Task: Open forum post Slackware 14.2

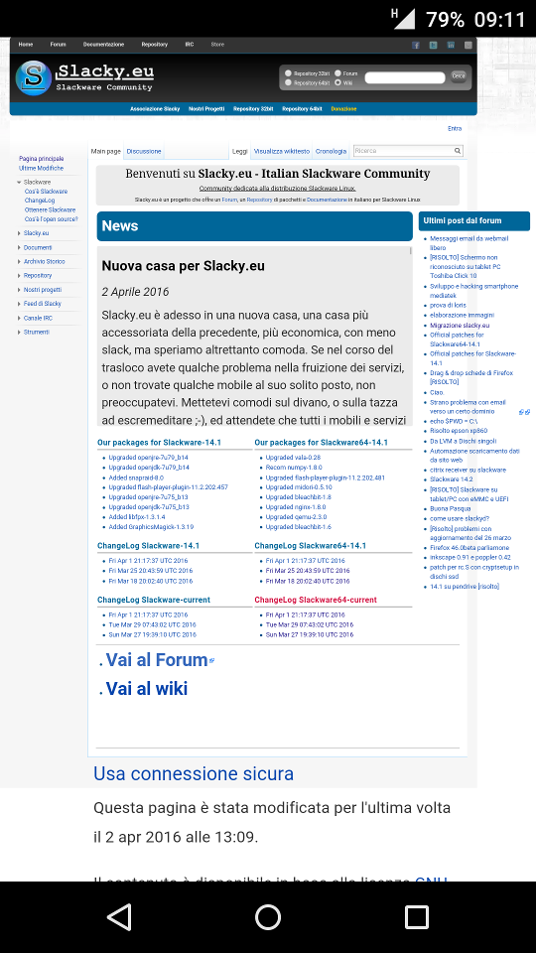Action: click(451, 478)
